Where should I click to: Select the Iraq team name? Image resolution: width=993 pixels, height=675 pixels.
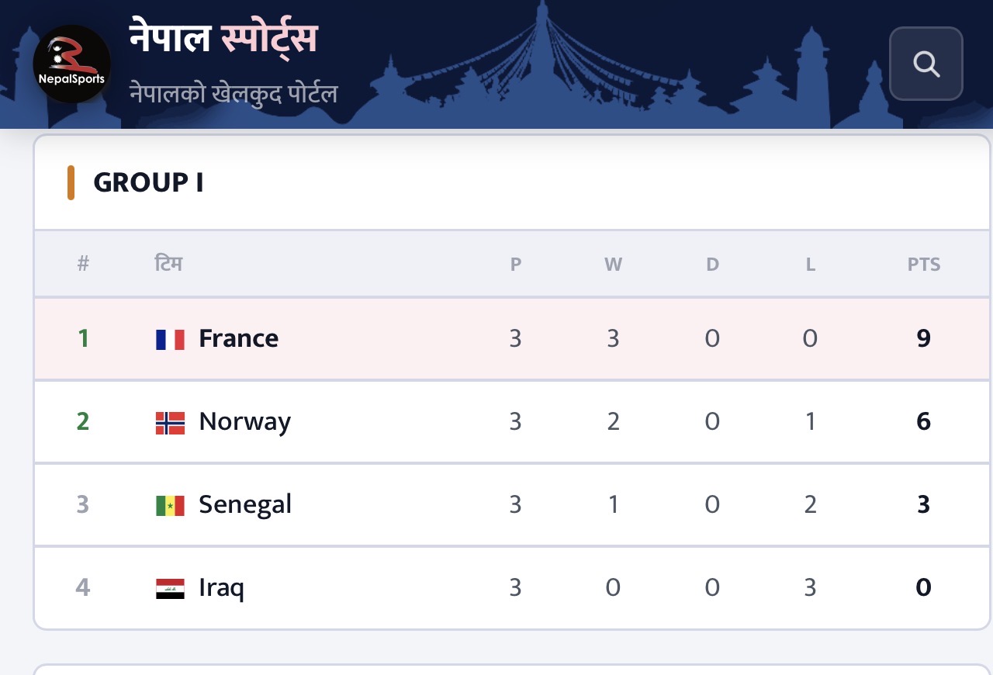click(221, 587)
